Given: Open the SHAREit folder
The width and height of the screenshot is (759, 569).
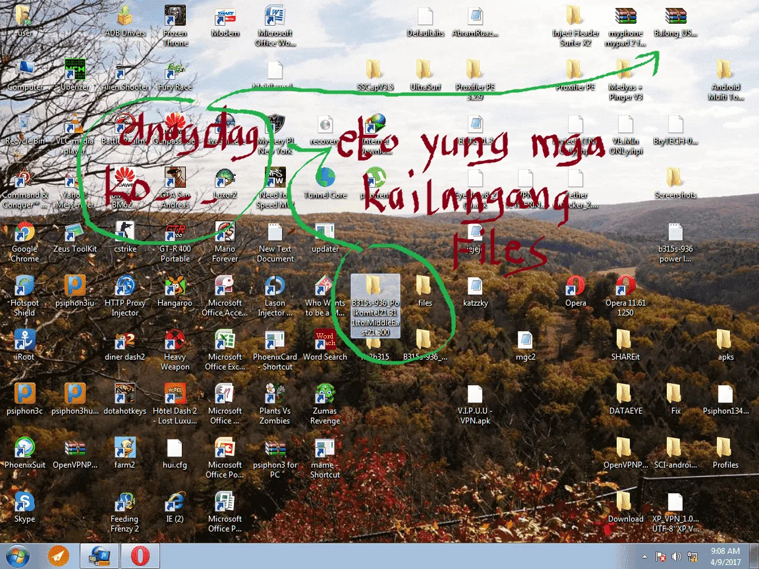Looking at the screenshot, I should (x=625, y=346).
